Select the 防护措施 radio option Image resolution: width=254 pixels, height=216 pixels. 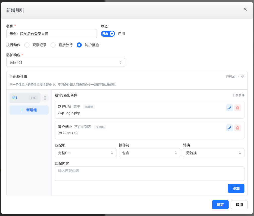click(x=79, y=45)
